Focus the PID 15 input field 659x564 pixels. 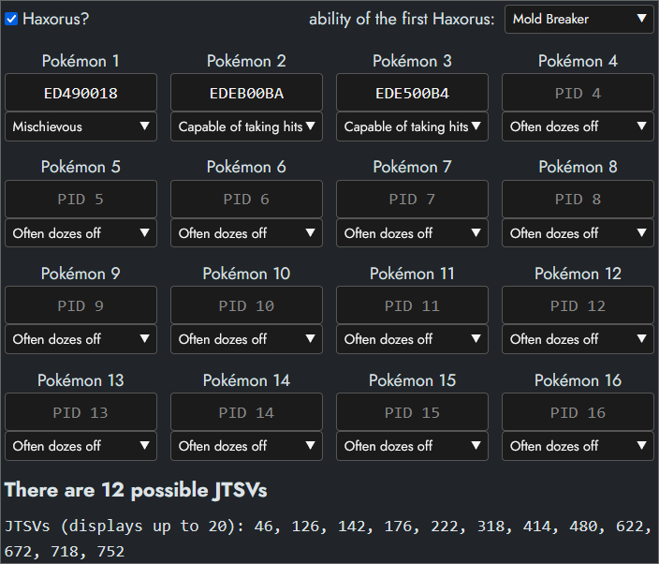412,412
